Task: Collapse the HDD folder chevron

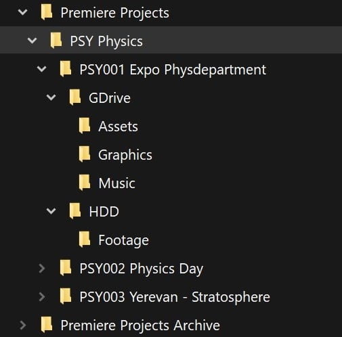Action: point(51,211)
